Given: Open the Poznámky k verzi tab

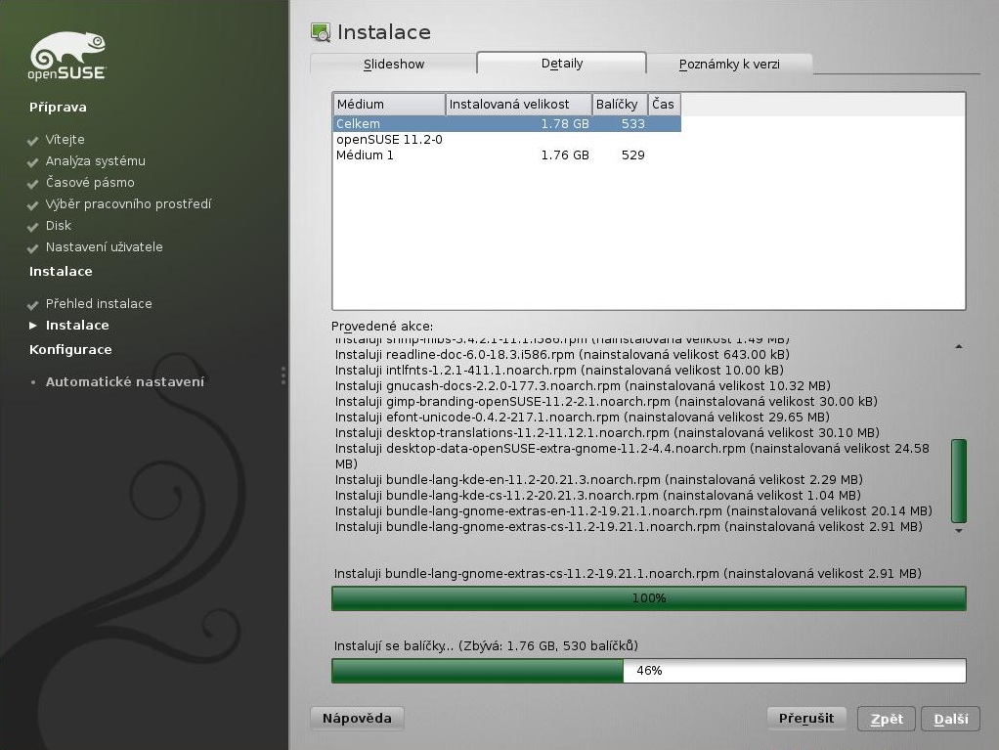Looking at the screenshot, I should coord(729,64).
